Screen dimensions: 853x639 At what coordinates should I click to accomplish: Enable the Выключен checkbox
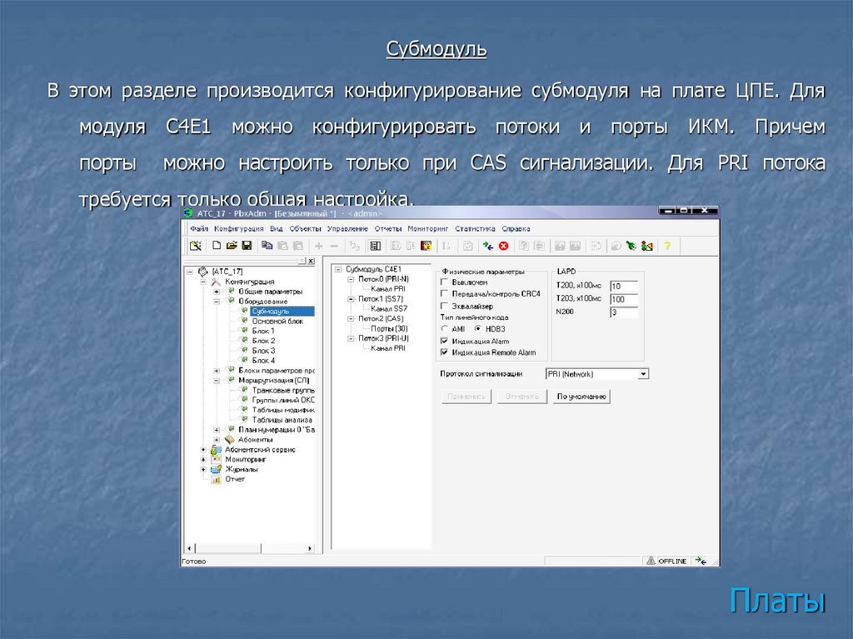click(x=444, y=282)
